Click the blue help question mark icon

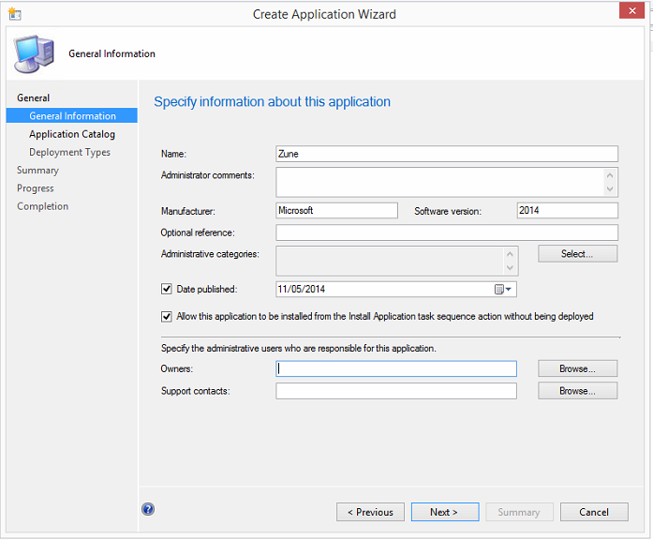[148, 509]
